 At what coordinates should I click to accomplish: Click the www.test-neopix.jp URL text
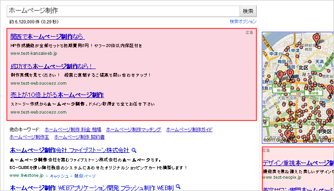pos(282,177)
